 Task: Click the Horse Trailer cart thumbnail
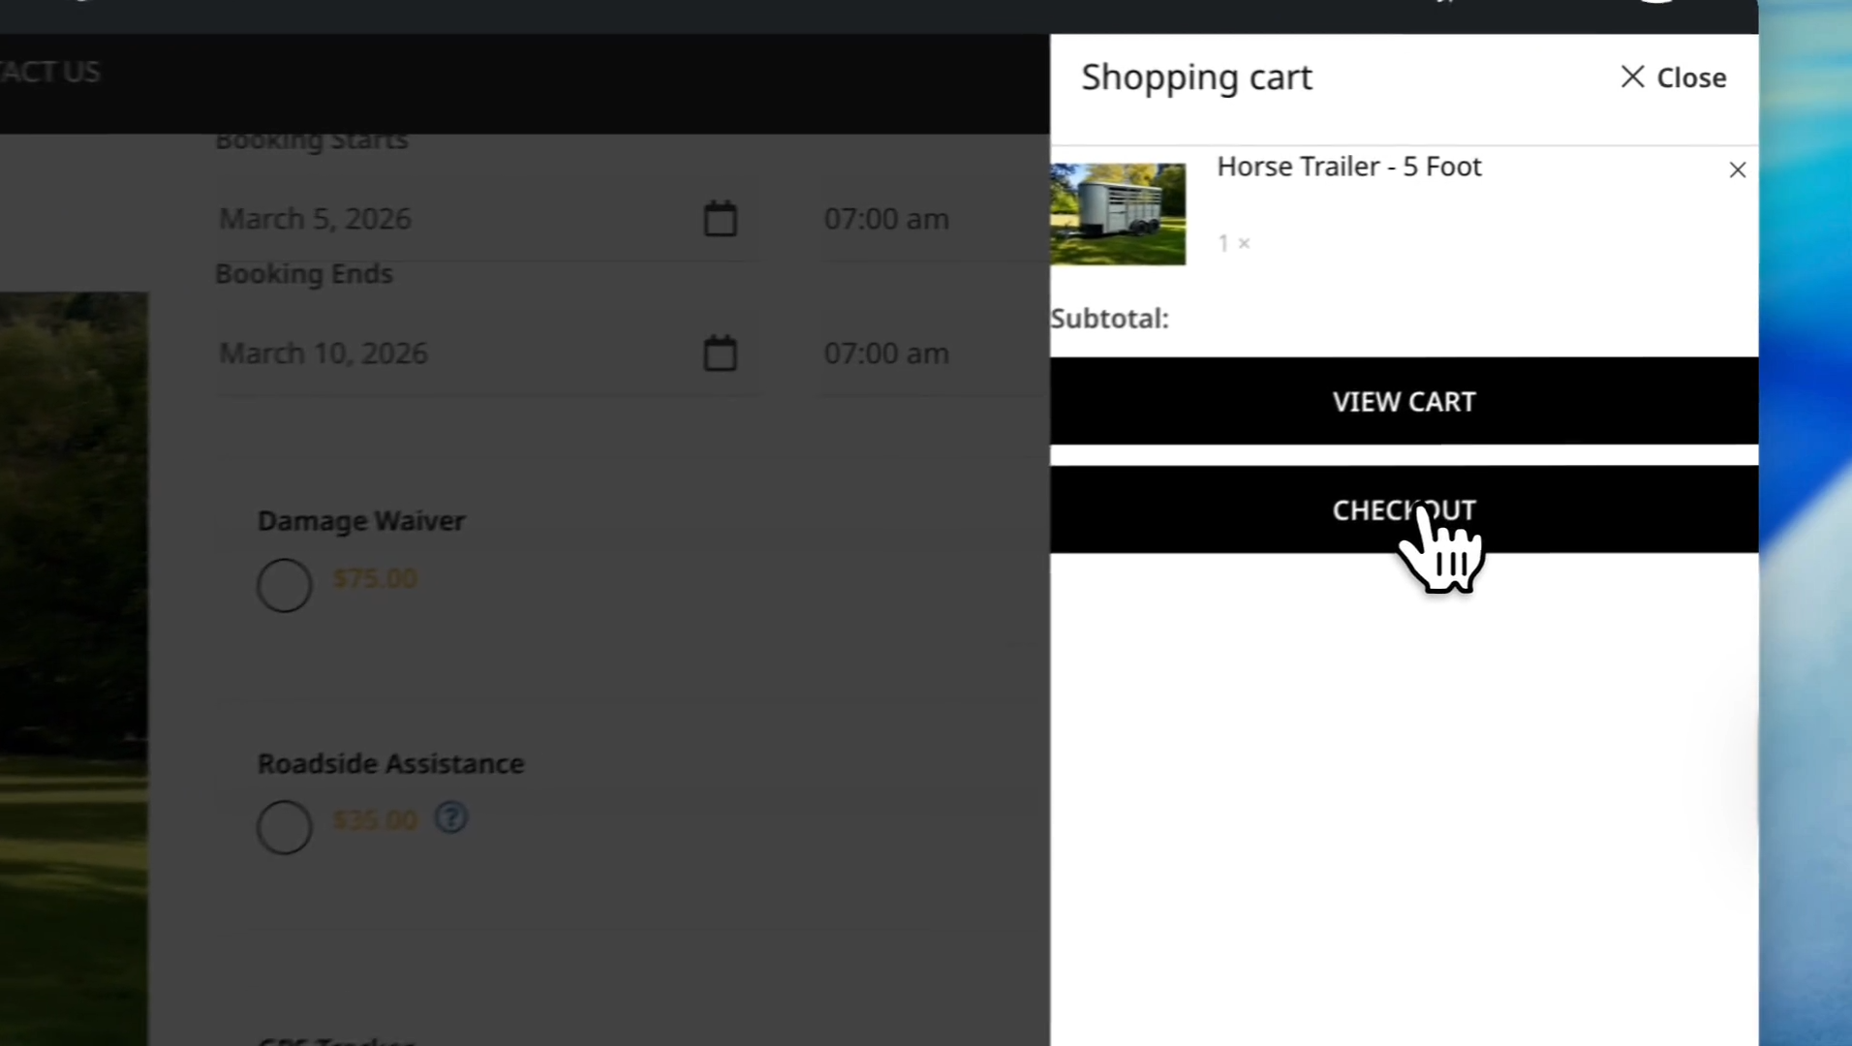(x=1118, y=214)
